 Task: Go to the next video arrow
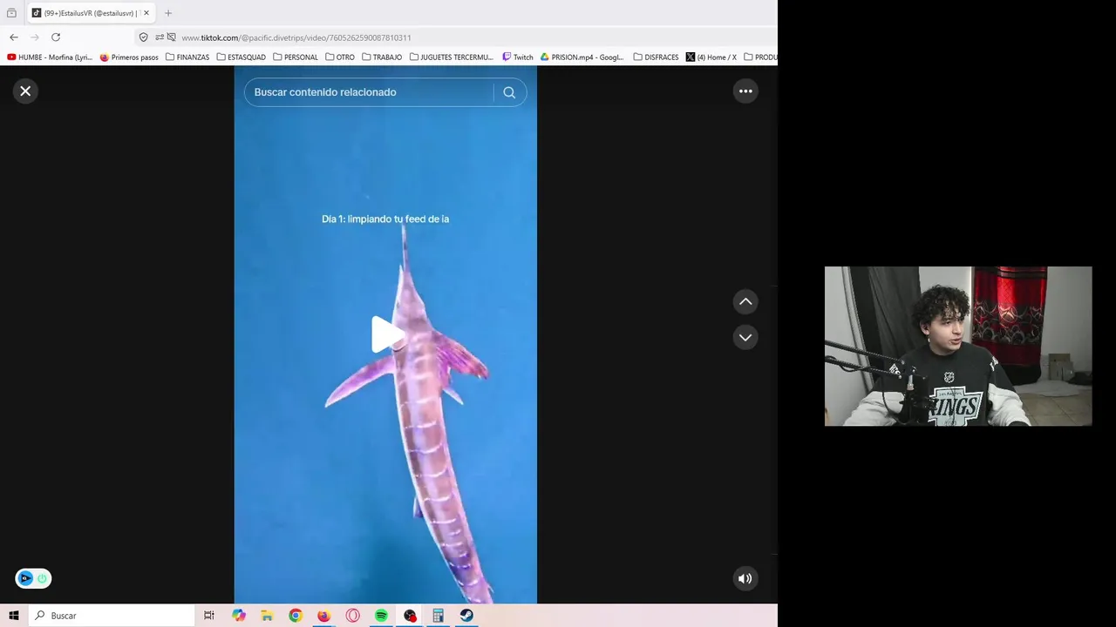tap(745, 337)
